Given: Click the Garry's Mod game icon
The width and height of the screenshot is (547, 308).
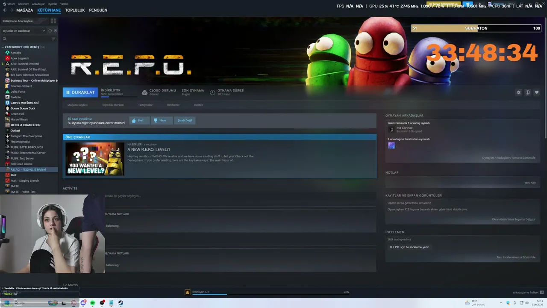Looking at the screenshot, I should tap(7, 103).
